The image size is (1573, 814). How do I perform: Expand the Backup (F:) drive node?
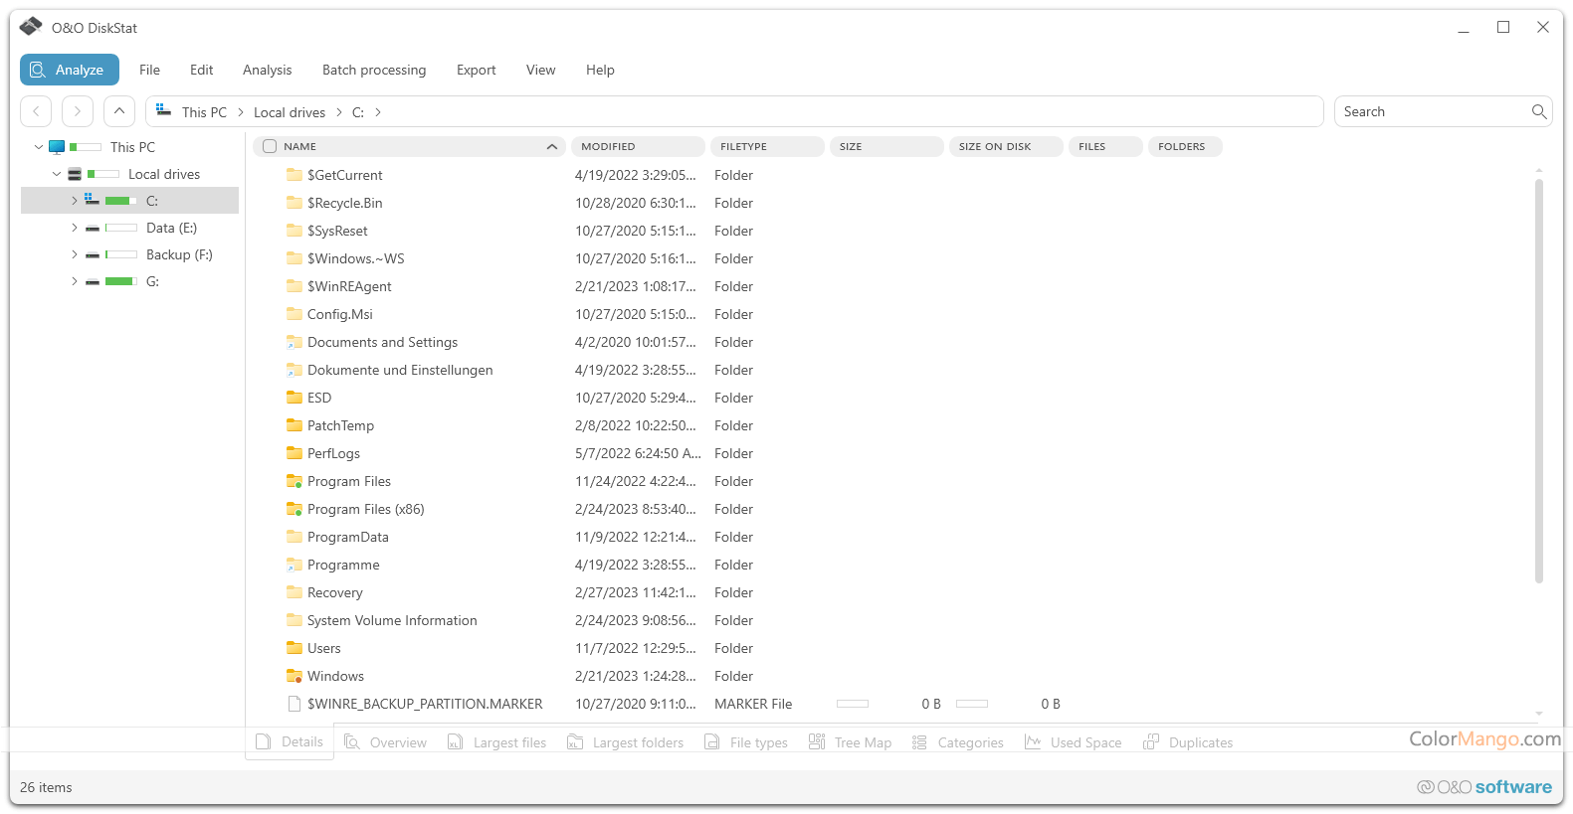[74, 254]
